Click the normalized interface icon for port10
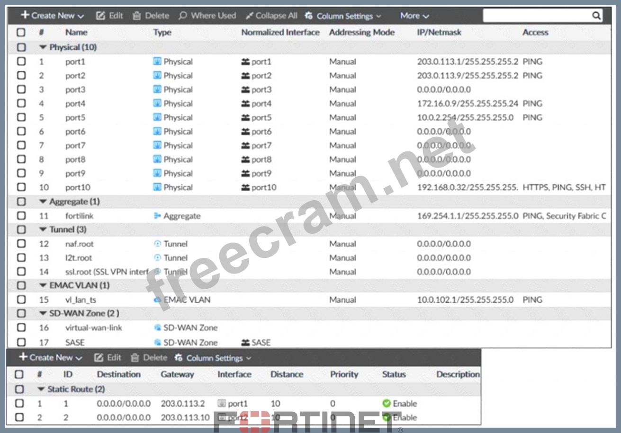 coord(245,187)
